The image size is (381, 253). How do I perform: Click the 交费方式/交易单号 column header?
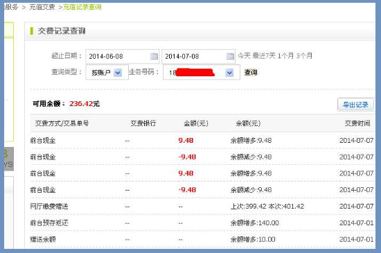[x=62, y=123]
